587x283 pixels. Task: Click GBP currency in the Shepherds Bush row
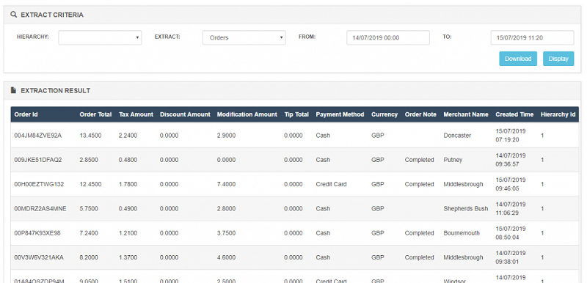[x=378, y=209]
